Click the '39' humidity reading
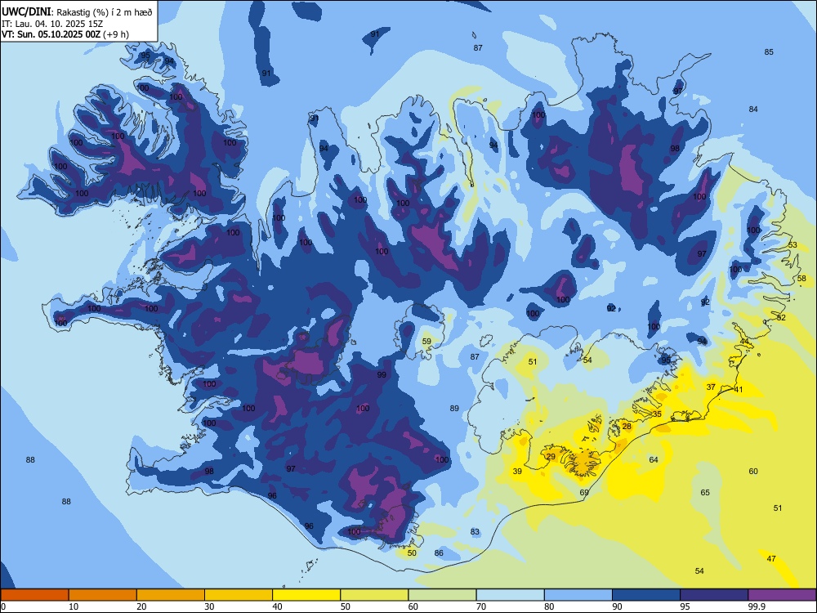The width and height of the screenshot is (817, 613). [517, 472]
